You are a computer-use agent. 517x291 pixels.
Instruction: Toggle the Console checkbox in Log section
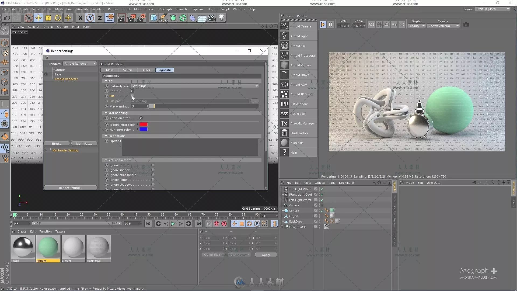click(132, 91)
